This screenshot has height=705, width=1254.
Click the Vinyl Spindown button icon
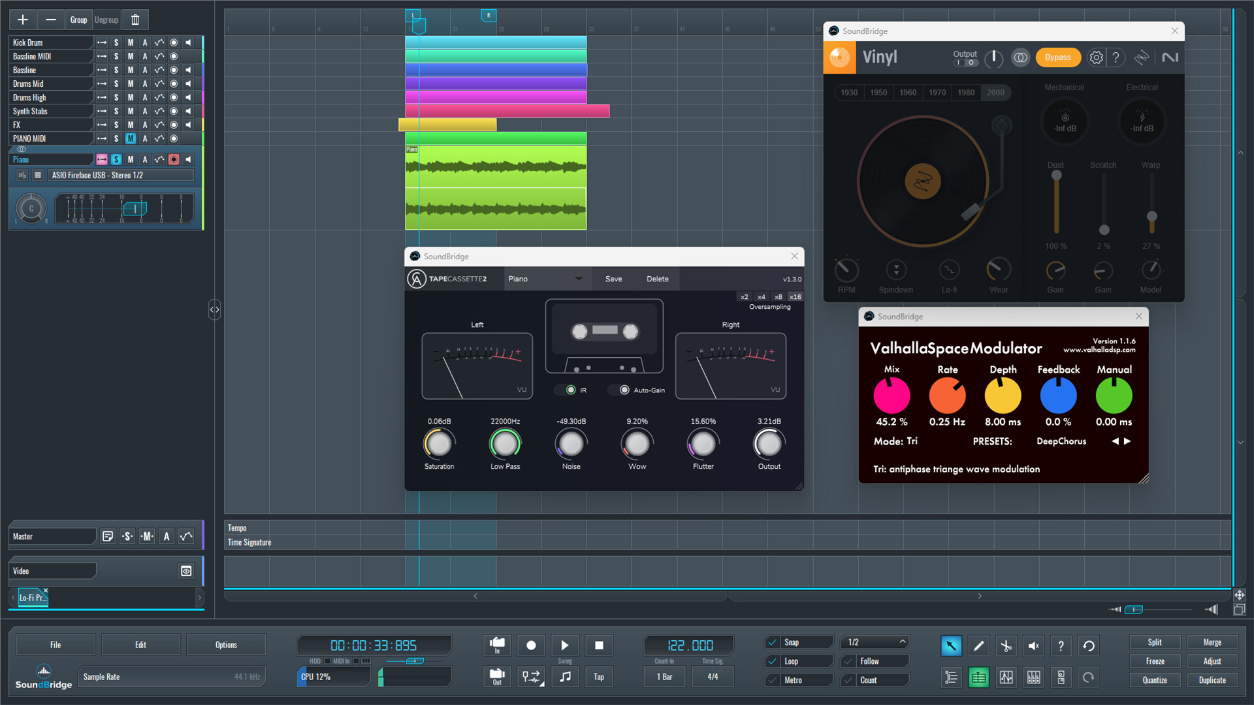tap(896, 270)
